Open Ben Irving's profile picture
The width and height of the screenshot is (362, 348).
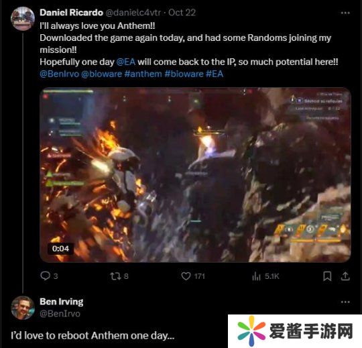23,308
